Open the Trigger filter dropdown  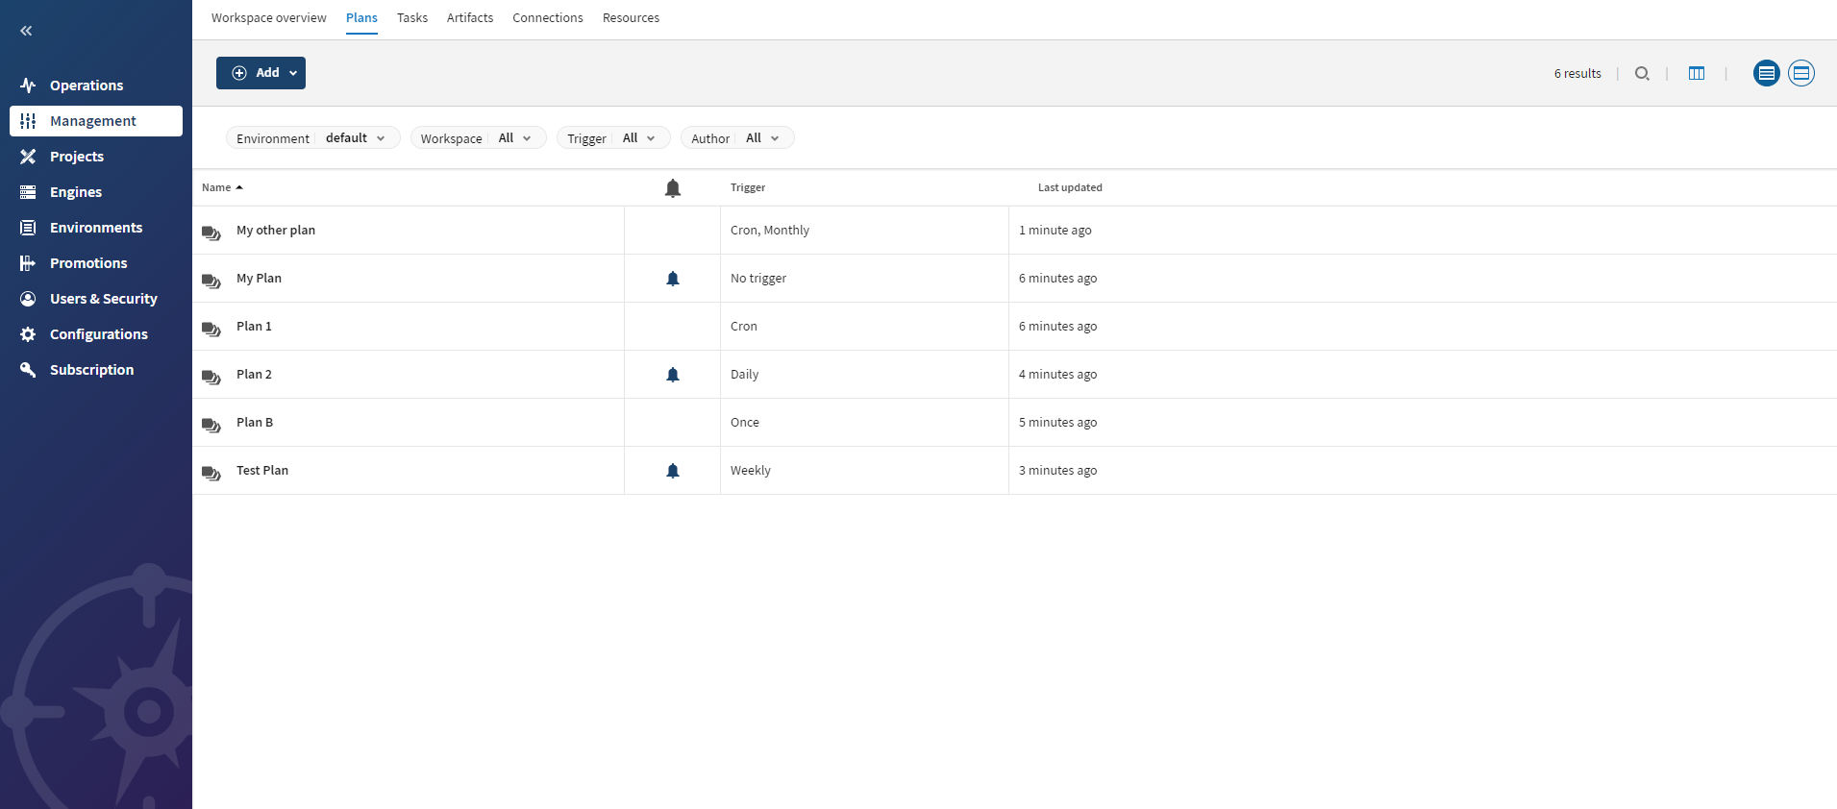coord(613,138)
